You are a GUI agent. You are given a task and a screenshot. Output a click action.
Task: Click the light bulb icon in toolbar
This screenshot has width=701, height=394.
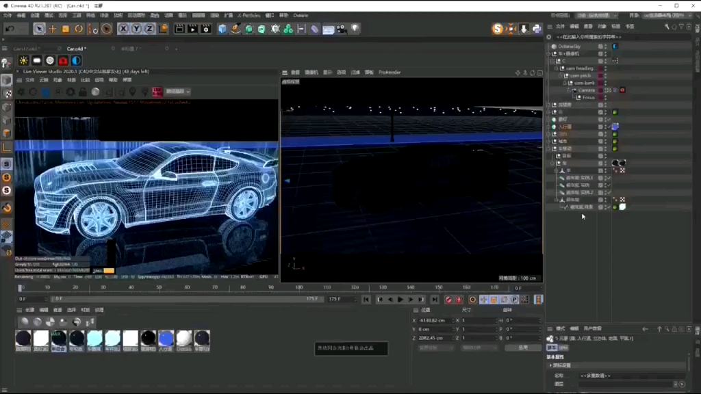(355, 29)
